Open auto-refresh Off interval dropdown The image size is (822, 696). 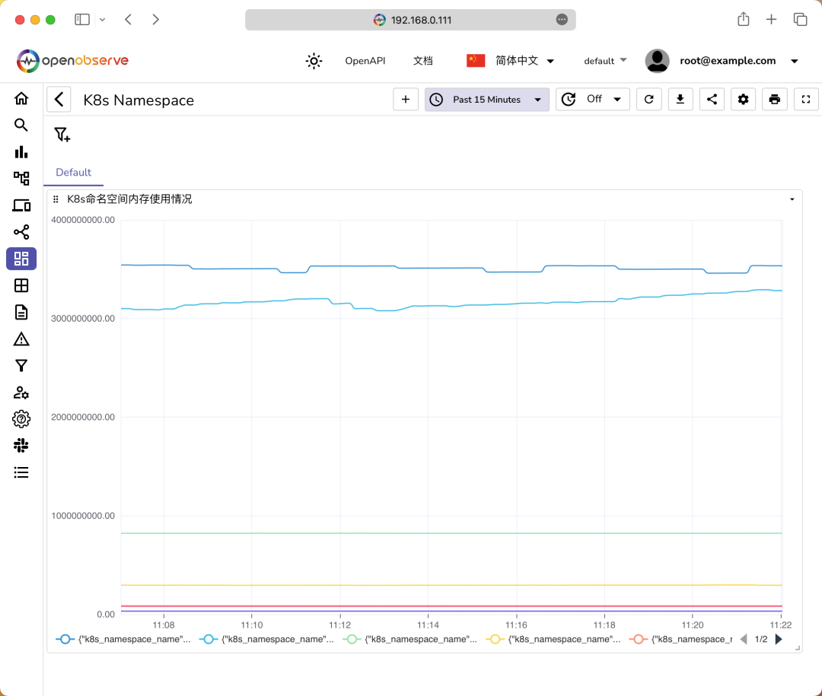click(592, 99)
